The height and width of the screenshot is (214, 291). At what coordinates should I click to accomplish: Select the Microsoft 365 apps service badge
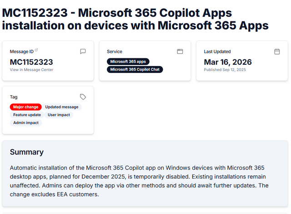click(x=128, y=61)
